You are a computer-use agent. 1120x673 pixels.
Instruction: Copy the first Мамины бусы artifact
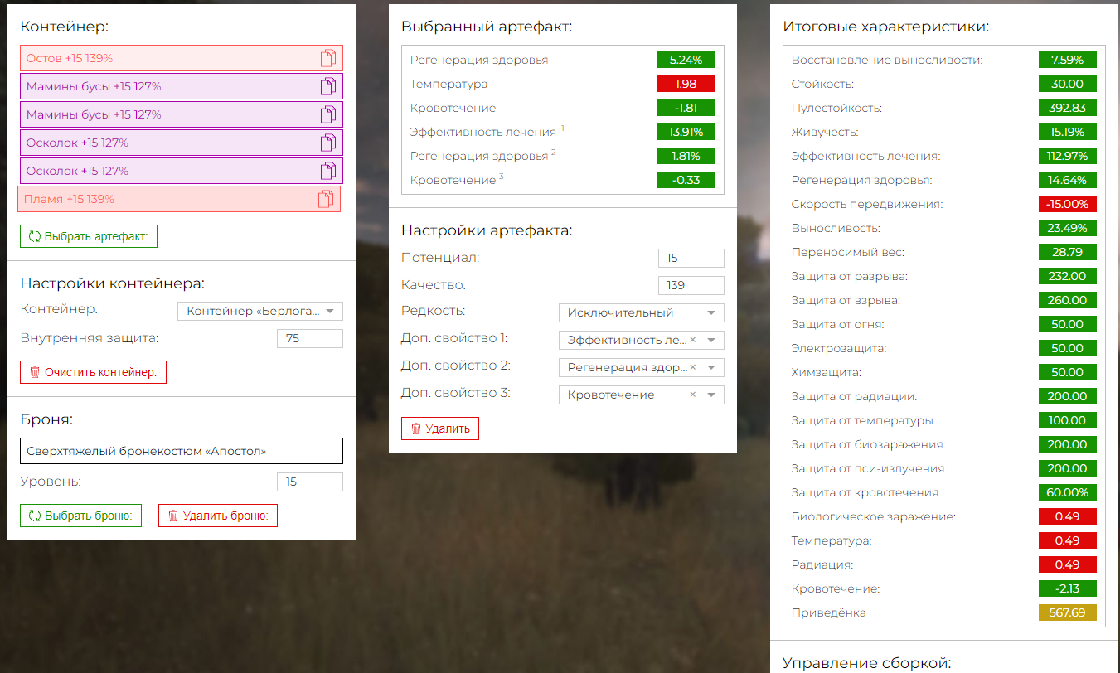[x=328, y=86]
